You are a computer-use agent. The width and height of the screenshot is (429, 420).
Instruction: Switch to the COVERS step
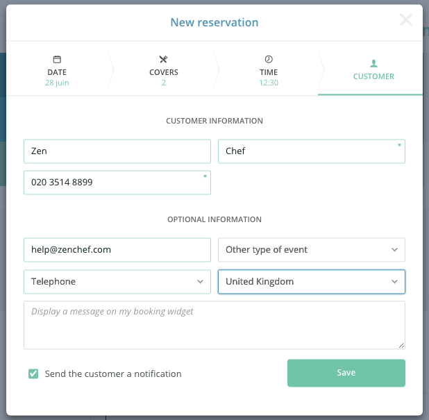pos(164,71)
